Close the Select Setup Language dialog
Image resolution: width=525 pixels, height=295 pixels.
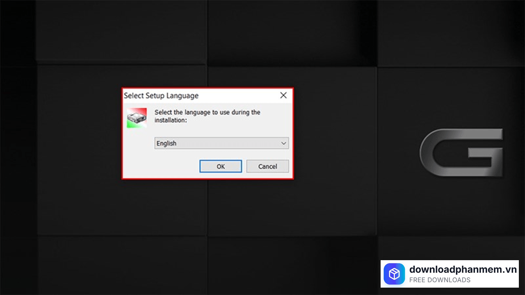point(283,95)
